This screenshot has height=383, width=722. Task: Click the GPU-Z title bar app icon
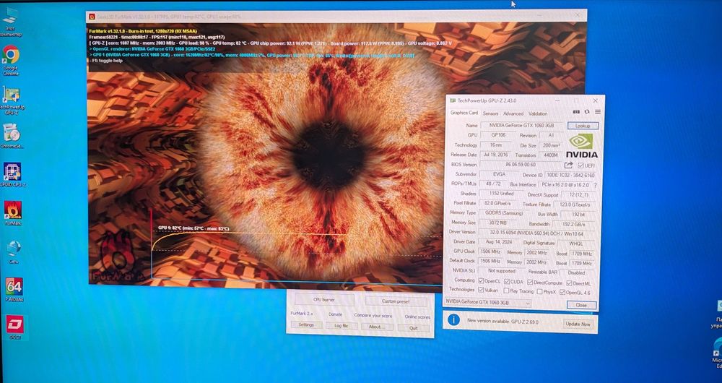(453, 100)
